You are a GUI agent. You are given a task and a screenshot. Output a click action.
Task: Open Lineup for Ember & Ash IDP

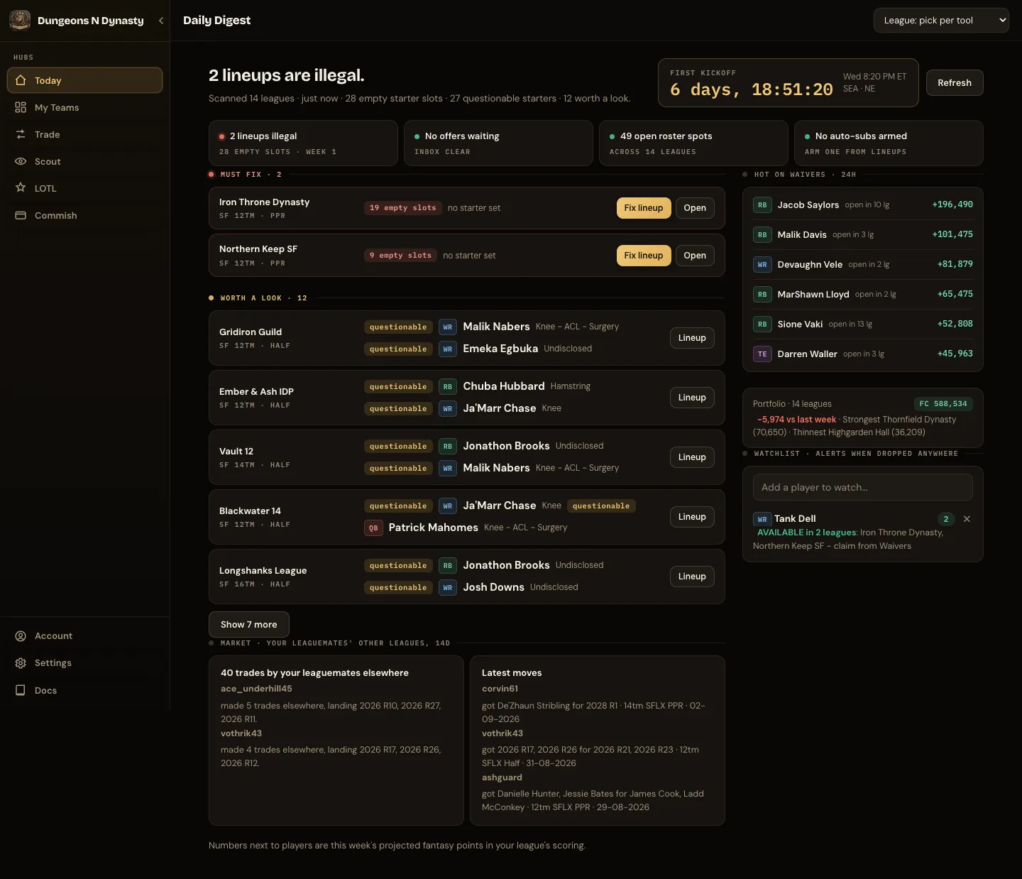pyautogui.click(x=692, y=398)
